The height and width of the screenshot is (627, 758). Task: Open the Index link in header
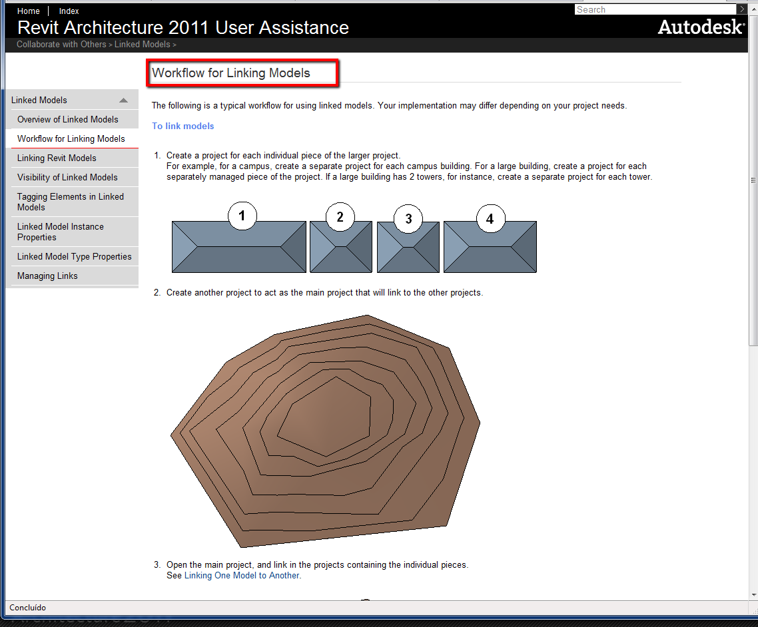(x=69, y=11)
